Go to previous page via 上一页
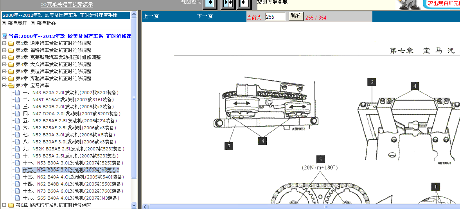Image resolution: width=460 pixels, height=209 pixels. (151, 17)
